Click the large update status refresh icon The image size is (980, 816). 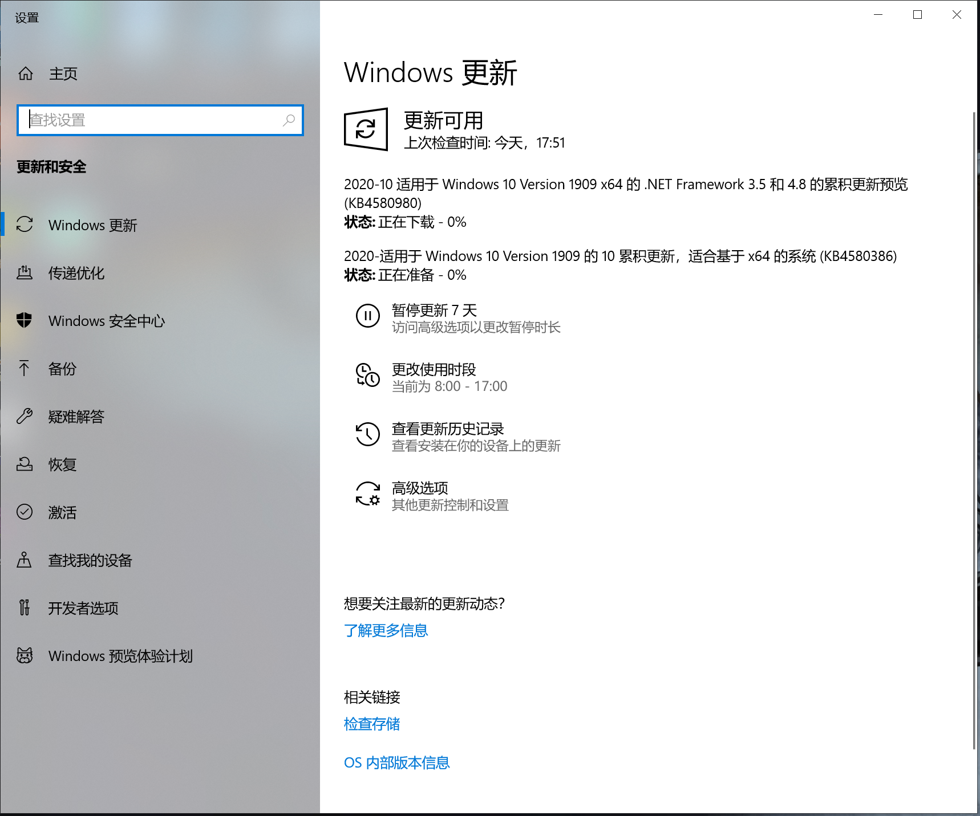point(366,129)
